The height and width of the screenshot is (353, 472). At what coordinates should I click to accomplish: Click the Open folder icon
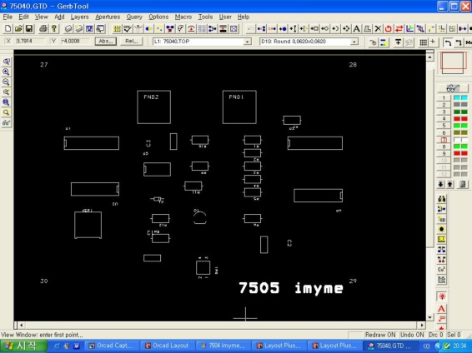18,28
